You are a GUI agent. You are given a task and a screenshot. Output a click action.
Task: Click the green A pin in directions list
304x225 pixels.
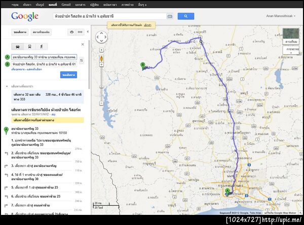7,130
